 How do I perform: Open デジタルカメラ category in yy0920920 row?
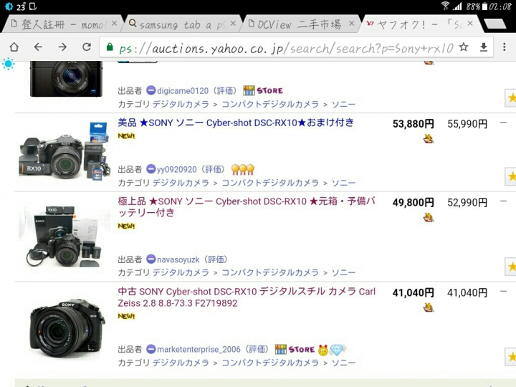tap(181, 183)
